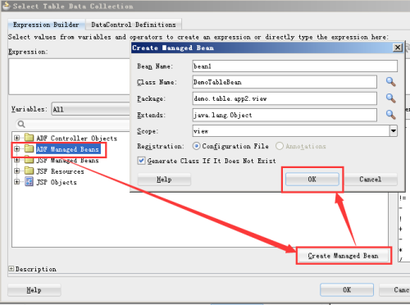The height and width of the screenshot is (305, 410).
Task: Confirm Create Managed Bean with OK
Action: point(312,180)
